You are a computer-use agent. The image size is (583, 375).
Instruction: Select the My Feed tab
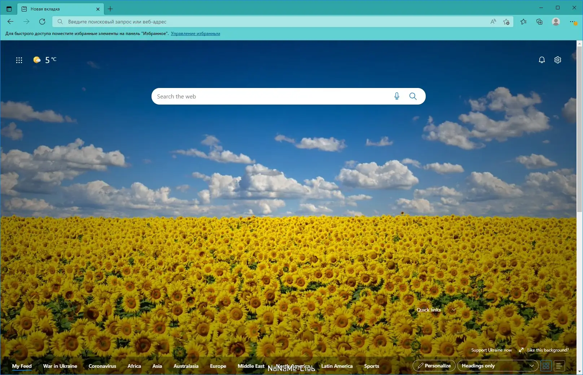pos(22,366)
